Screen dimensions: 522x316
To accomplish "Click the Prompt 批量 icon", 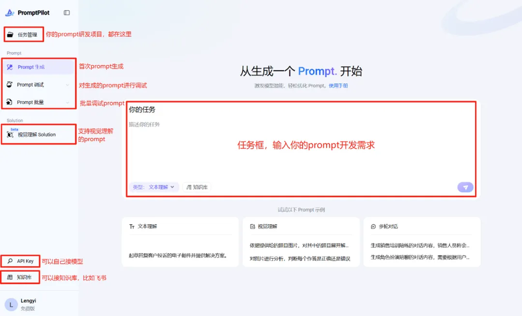I will click(x=10, y=102).
